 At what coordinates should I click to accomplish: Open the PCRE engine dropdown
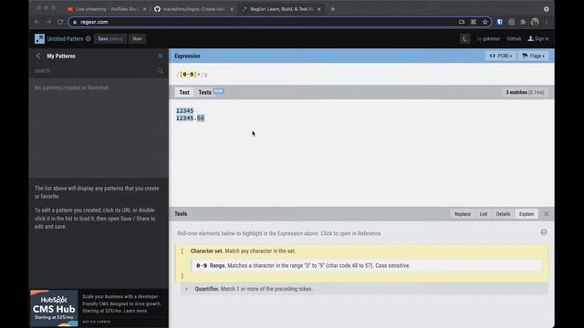click(501, 56)
